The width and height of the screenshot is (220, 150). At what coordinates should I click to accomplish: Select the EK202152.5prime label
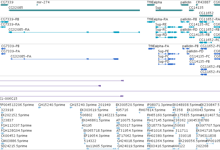15,115
